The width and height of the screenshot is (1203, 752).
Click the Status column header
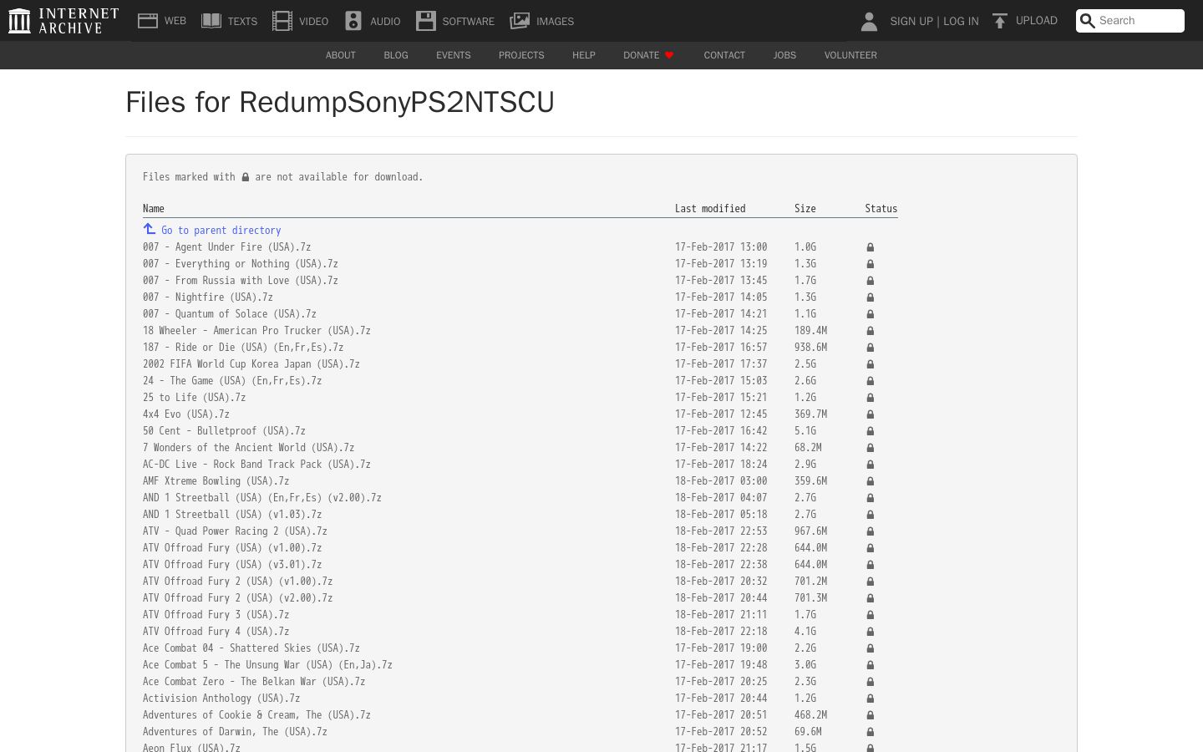point(881,209)
